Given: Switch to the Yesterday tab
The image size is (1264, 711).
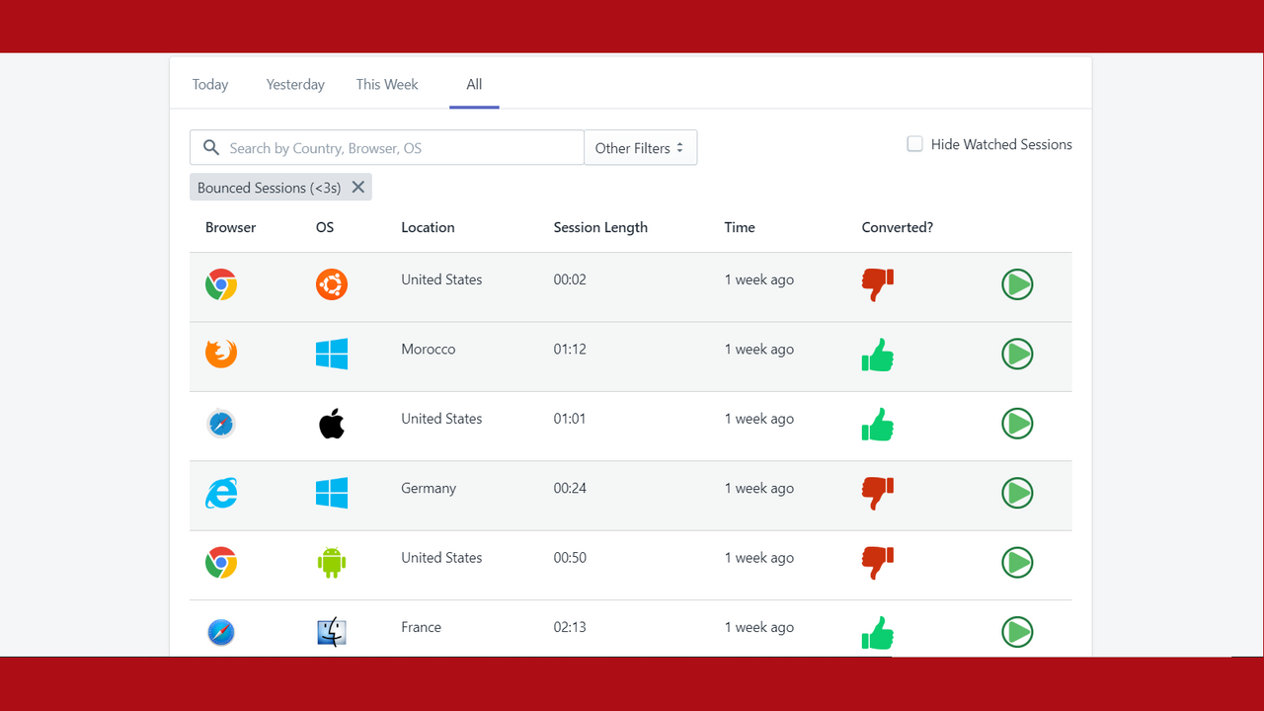Looking at the screenshot, I should pos(295,85).
